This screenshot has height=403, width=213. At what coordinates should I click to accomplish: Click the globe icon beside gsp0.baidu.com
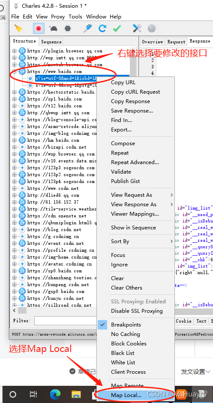point(22,291)
